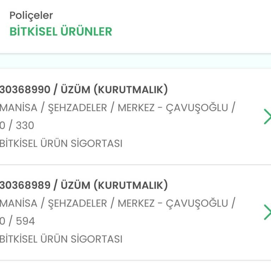This screenshot has height=271, width=271.
Task: Click the BİTKİSEL ÜRÜNLER section heading
Action: (x=61, y=31)
